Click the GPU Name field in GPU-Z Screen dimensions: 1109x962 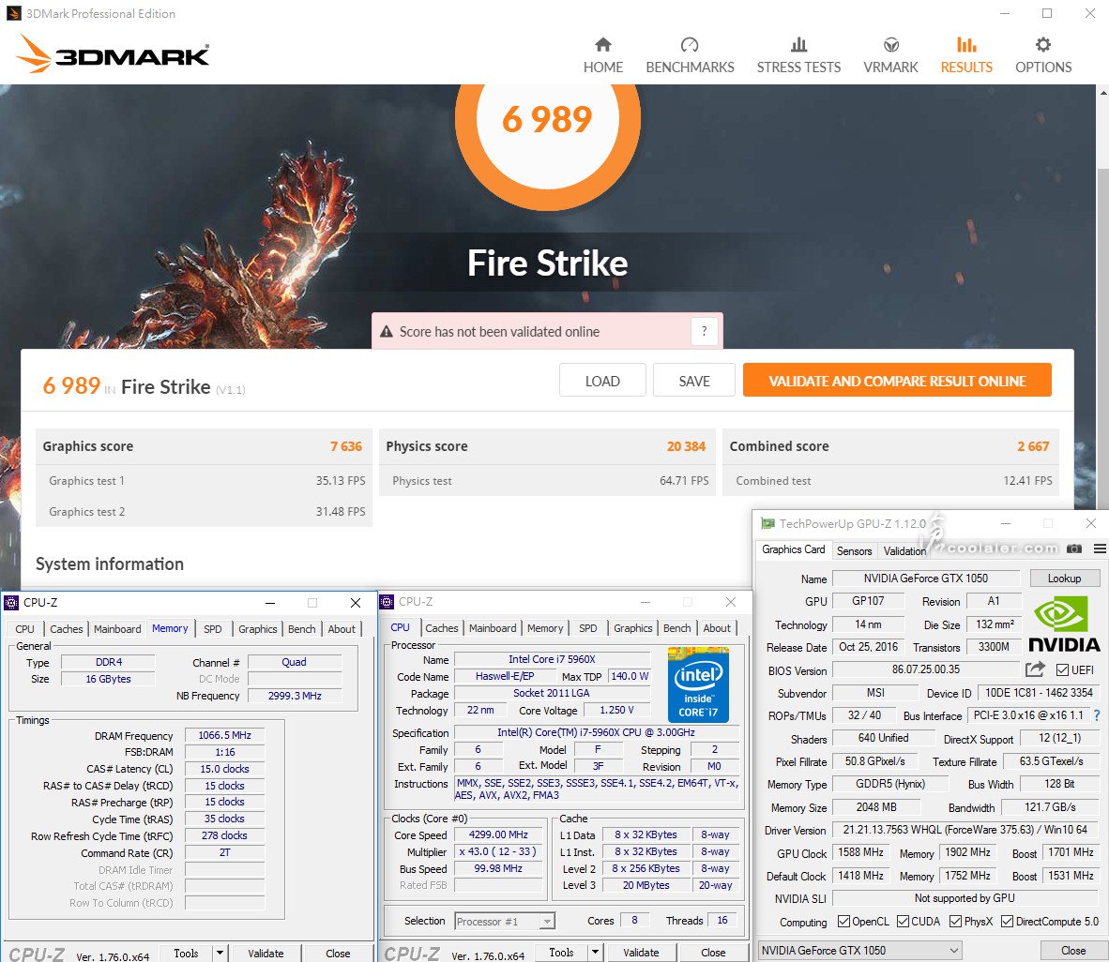[x=926, y=579]
